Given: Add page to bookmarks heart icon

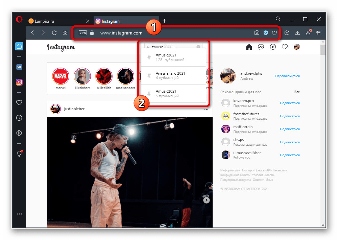Looking at the screenshot, I should [x=274, y=33].
